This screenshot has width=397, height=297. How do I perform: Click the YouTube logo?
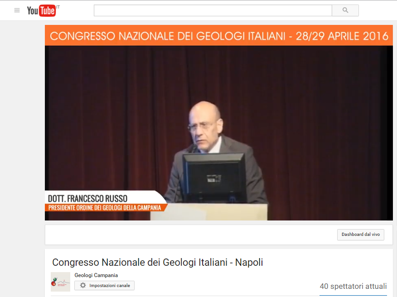(41, 10)
